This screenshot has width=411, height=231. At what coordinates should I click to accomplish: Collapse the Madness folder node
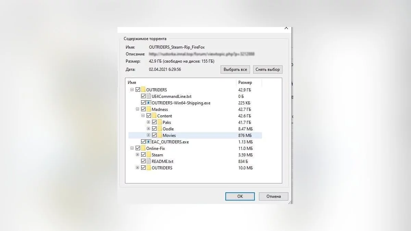point(138,109)
